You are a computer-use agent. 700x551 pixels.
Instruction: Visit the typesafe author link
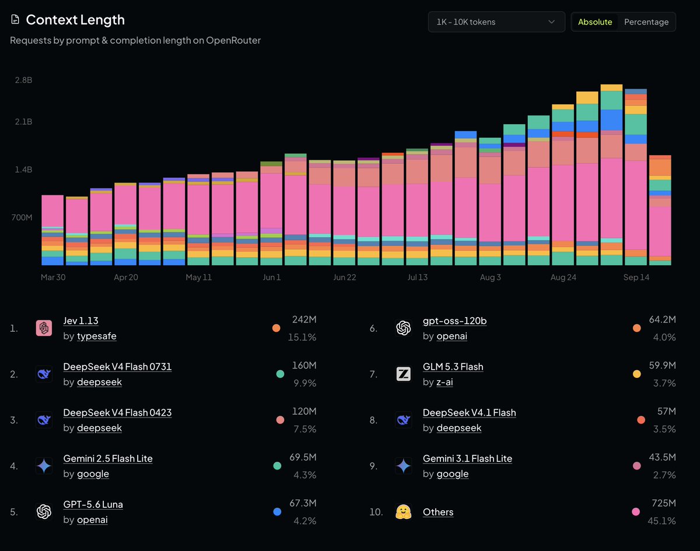click(97, 336)
